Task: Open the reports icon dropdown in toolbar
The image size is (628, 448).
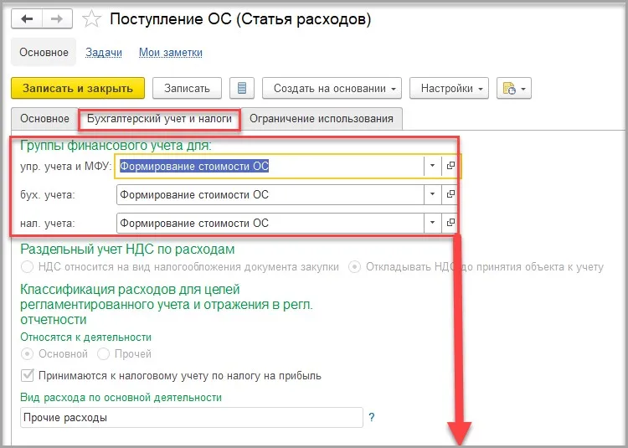Action: pyautogui.click(x=513, y=89)
